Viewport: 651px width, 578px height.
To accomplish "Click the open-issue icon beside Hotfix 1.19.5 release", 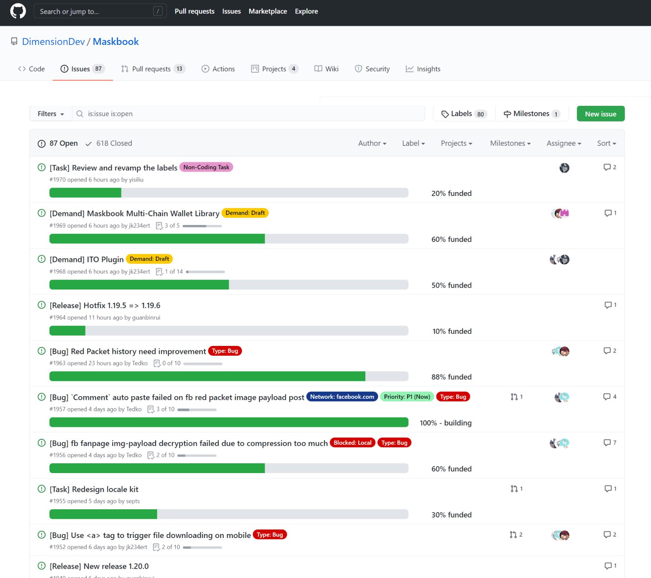I will pyautogui.click(x=41, y=305).
